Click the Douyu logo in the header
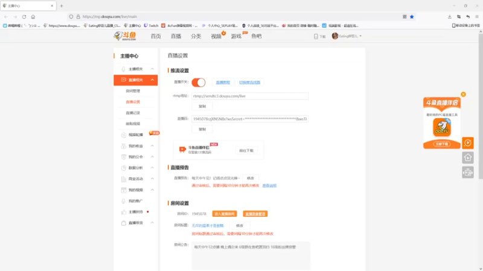The width and height of the screenshot is (483, 271). coord(125,36)
